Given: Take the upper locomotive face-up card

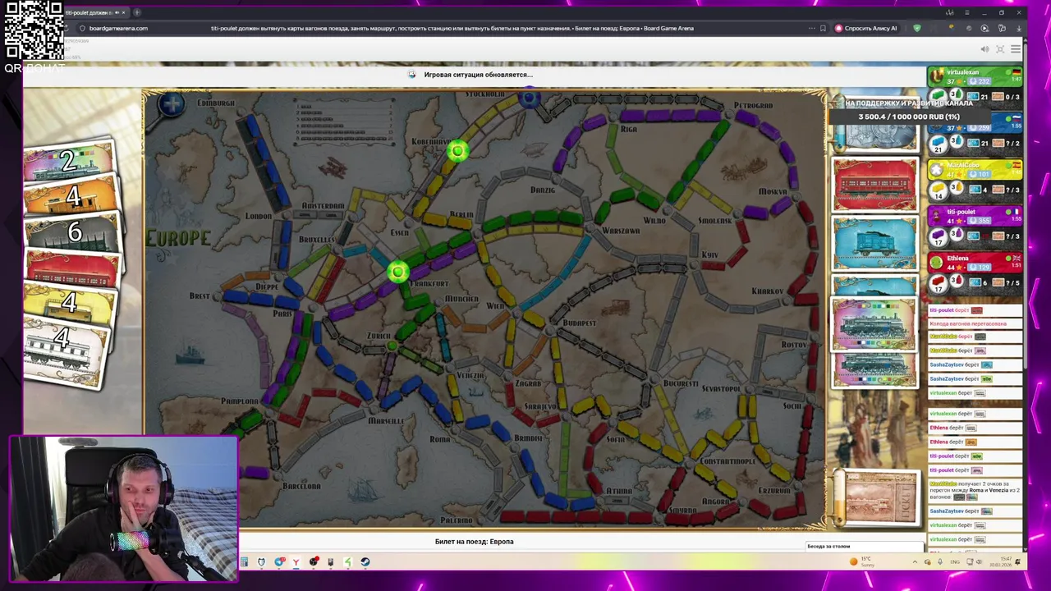Looking at the screenshot, I should (x=874, y=324).
